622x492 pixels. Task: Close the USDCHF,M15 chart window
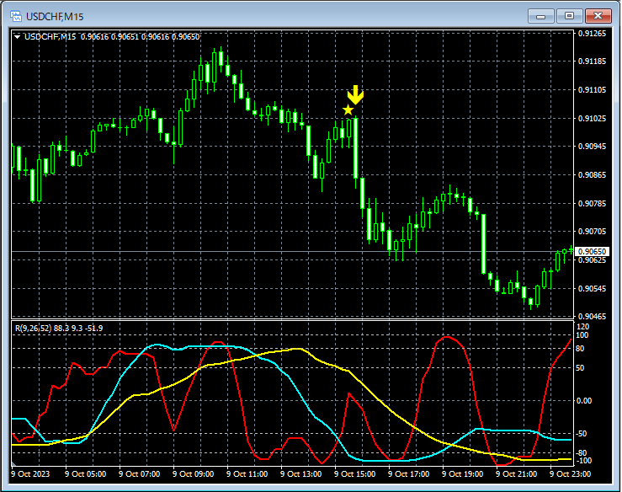point(598,16)
